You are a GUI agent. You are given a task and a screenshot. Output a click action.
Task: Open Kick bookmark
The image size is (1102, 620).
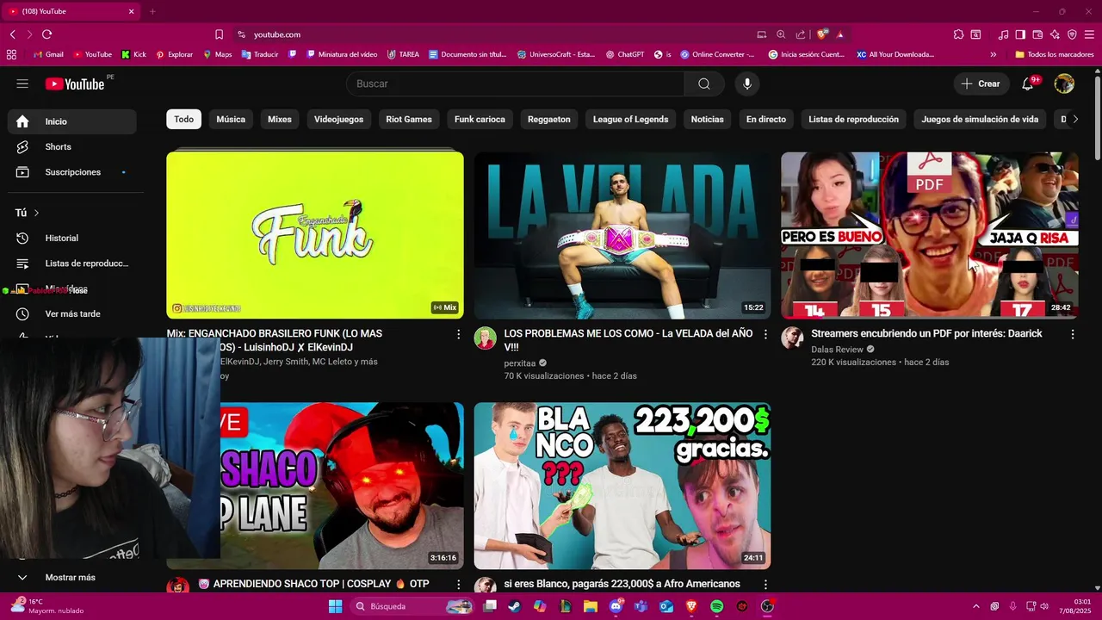click(x=133, y=54)
